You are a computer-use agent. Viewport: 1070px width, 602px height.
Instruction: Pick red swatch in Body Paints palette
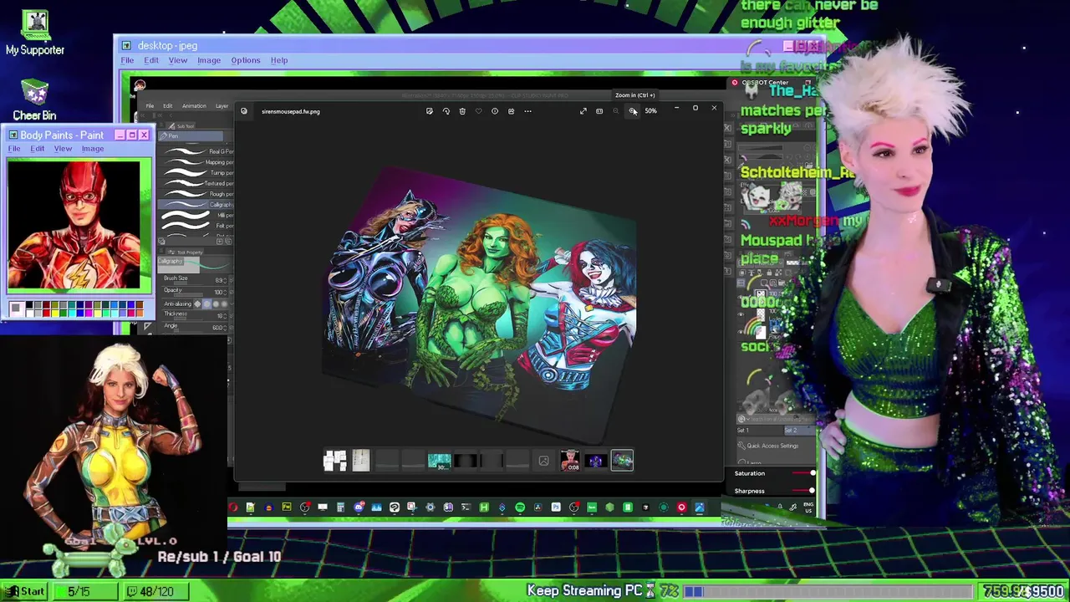point(46,313)
